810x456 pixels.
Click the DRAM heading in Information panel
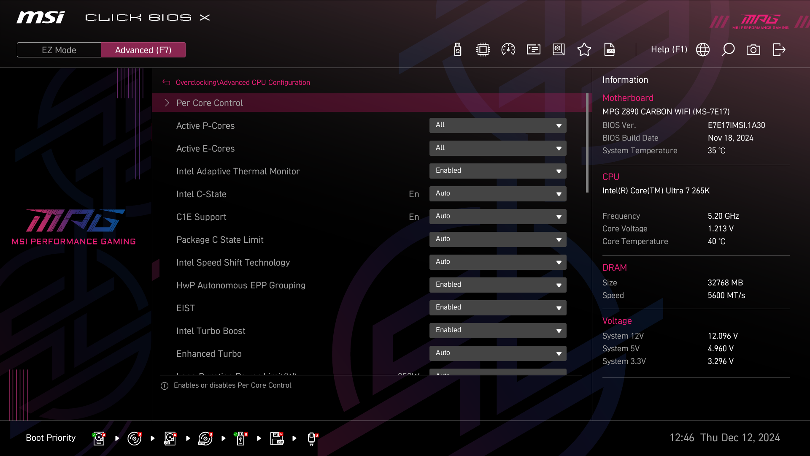pyautogui.click(x=614, y=268)
